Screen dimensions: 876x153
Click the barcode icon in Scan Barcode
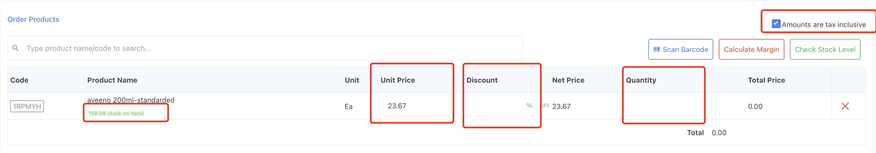(657, 50)
